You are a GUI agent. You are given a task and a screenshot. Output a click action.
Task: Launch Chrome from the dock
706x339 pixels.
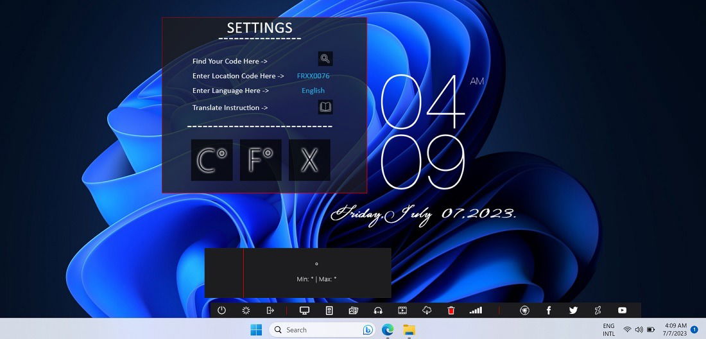524,310
